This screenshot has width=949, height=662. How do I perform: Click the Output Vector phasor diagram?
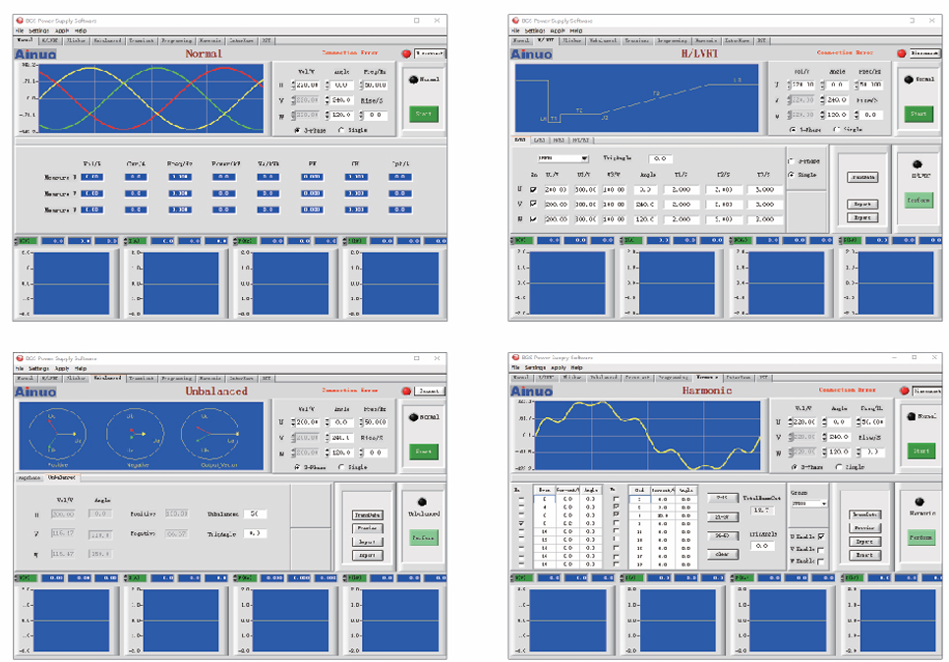coord(208,434)
